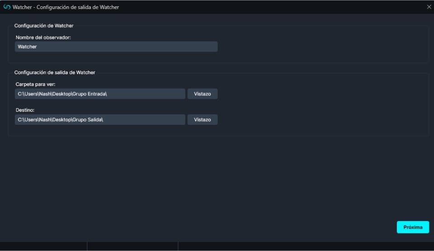This screenshot has height=251, width=434.
Task: Click the 'Configuración de Watcher' group heading
Action: click(44, 26)
